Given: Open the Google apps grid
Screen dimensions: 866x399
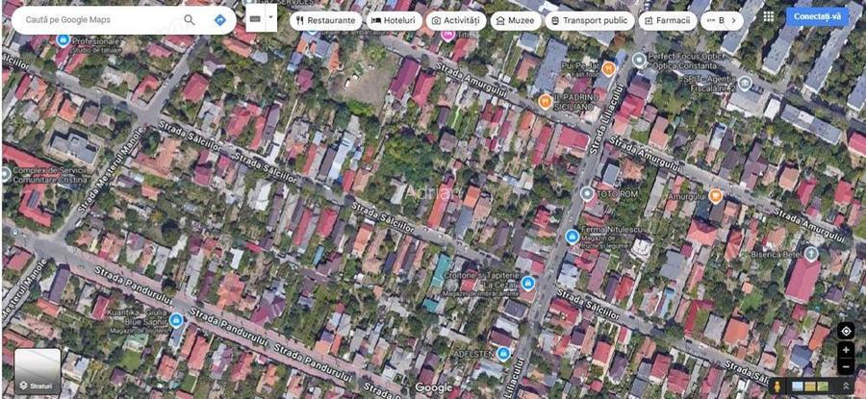Looking at the screenshot, I should 768,16.
